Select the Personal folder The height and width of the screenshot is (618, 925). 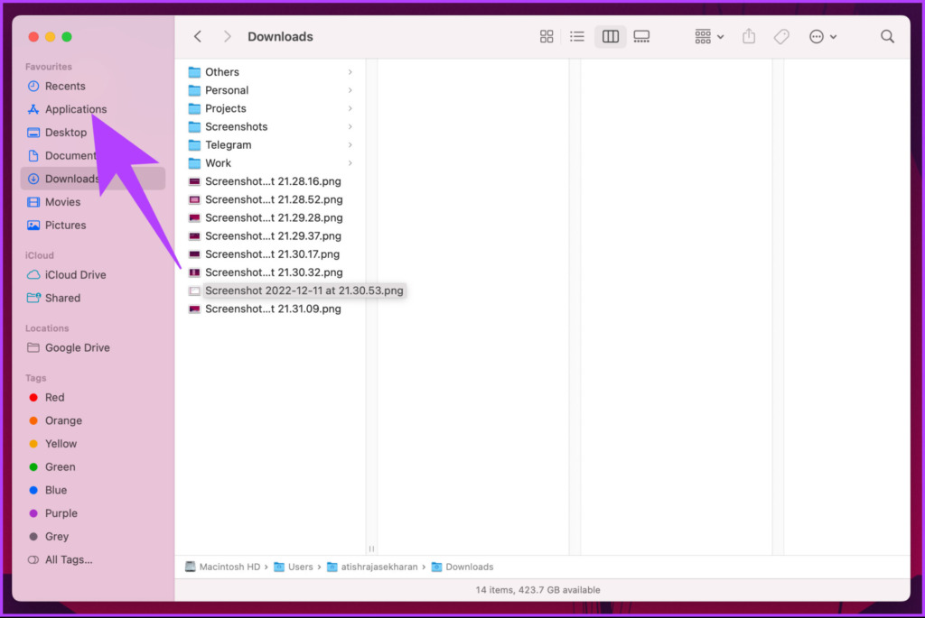[x=271, y=90]
